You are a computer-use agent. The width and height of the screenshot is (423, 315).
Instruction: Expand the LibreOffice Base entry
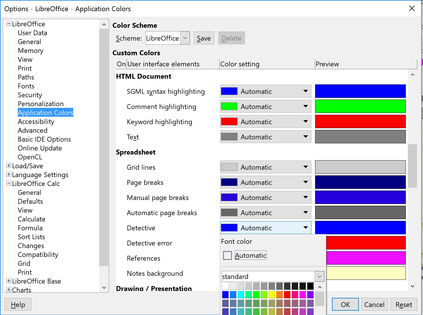pyautogui.click(x=9, y=281)
